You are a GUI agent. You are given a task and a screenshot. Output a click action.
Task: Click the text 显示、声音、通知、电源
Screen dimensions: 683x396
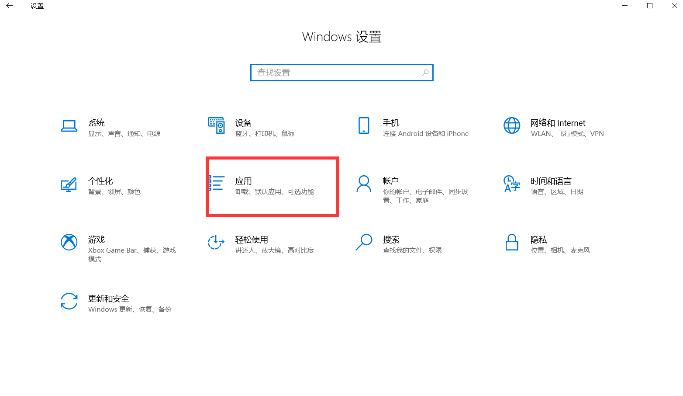click(x=124, y=134)
